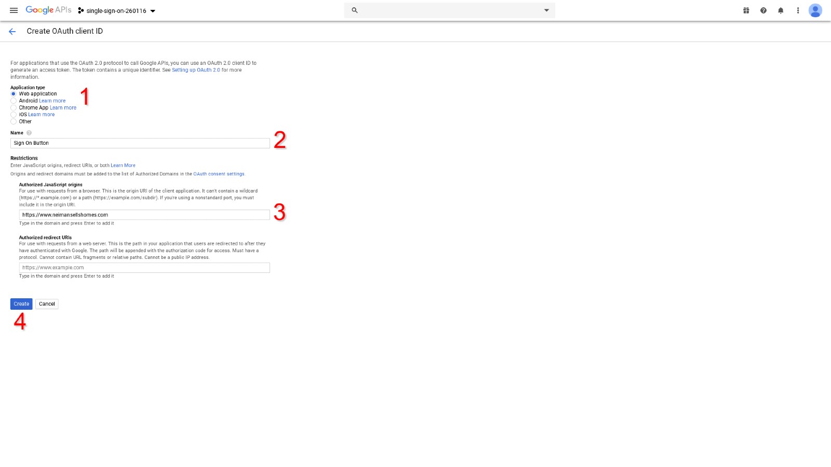Click the Setting up OAuth 2.0 link
Screen dimensions: 831x467
[196, 70]
